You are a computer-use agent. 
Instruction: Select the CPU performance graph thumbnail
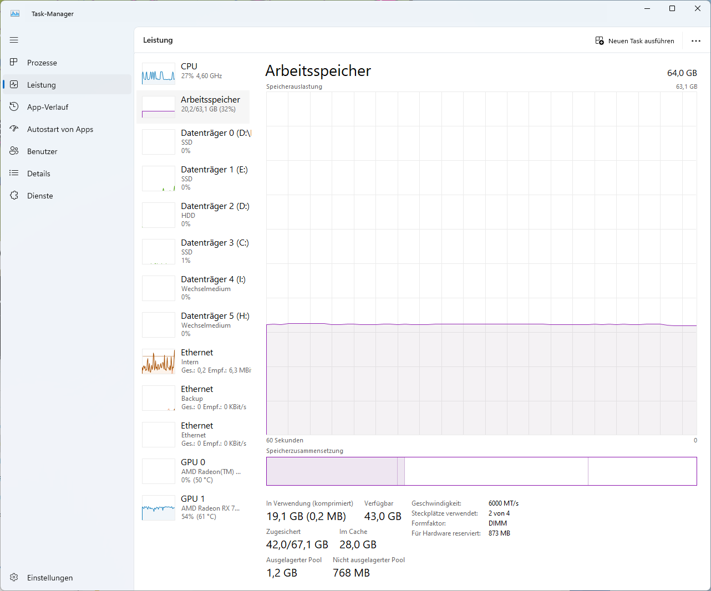click(x=159, y=74)
